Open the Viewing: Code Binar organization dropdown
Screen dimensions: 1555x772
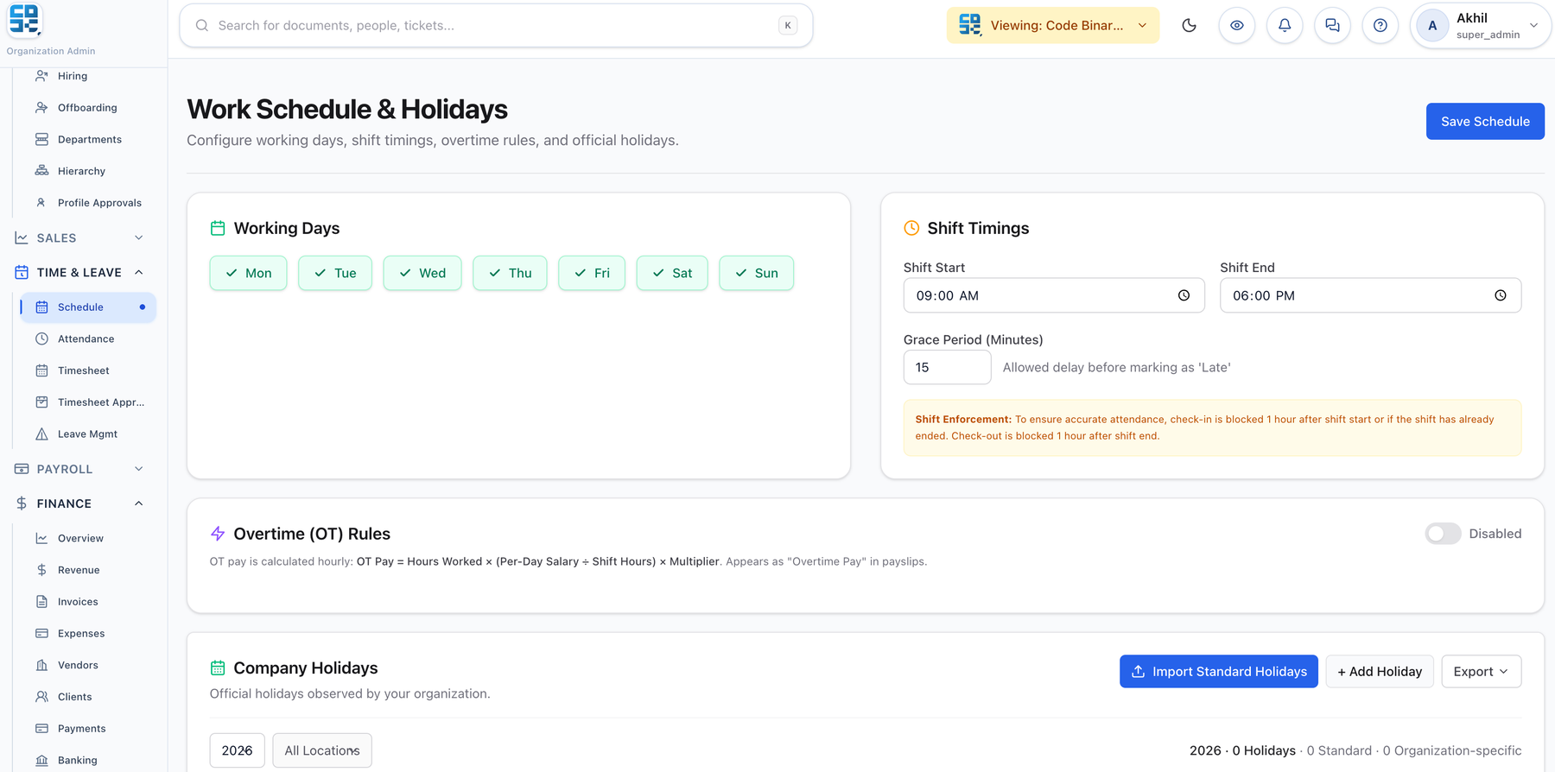1053,25
